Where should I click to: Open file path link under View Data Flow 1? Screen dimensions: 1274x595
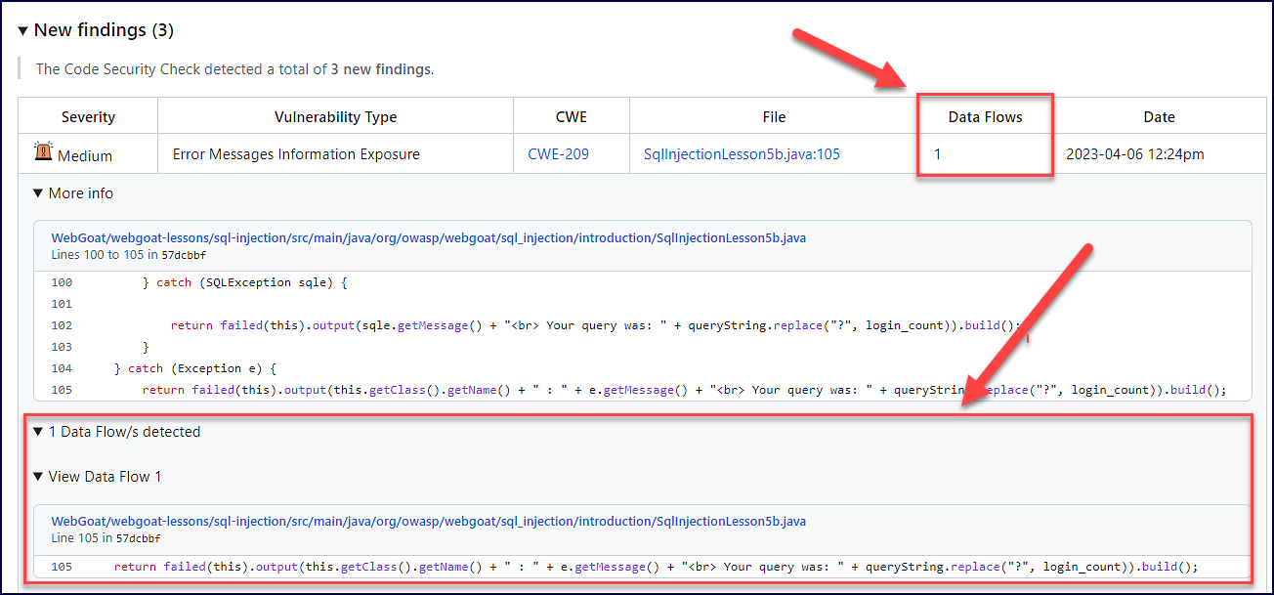(428, 522)
